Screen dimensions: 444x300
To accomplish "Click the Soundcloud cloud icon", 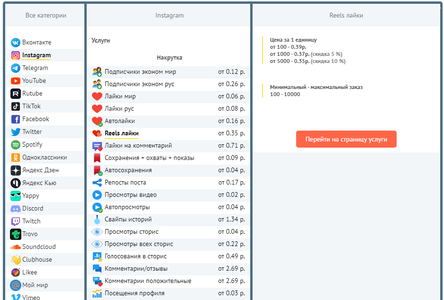I will (16, 247).
